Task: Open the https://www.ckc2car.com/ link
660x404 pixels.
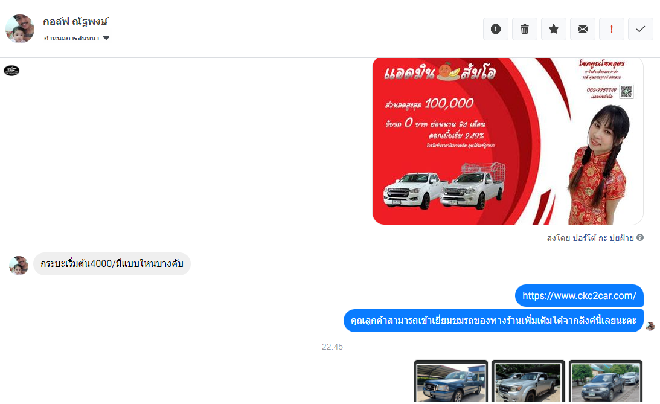Action: coord(579,295)
